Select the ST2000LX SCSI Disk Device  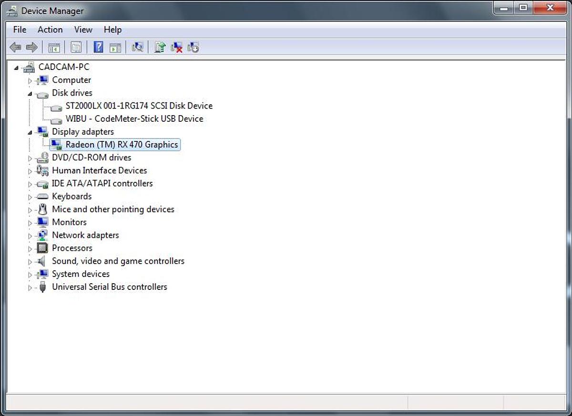(x=139, y=106)
